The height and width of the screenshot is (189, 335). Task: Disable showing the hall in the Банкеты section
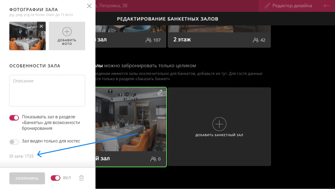[x=14, y=118]
